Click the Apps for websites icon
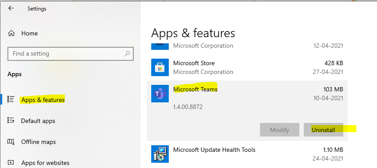 click(x=11, y=163)
